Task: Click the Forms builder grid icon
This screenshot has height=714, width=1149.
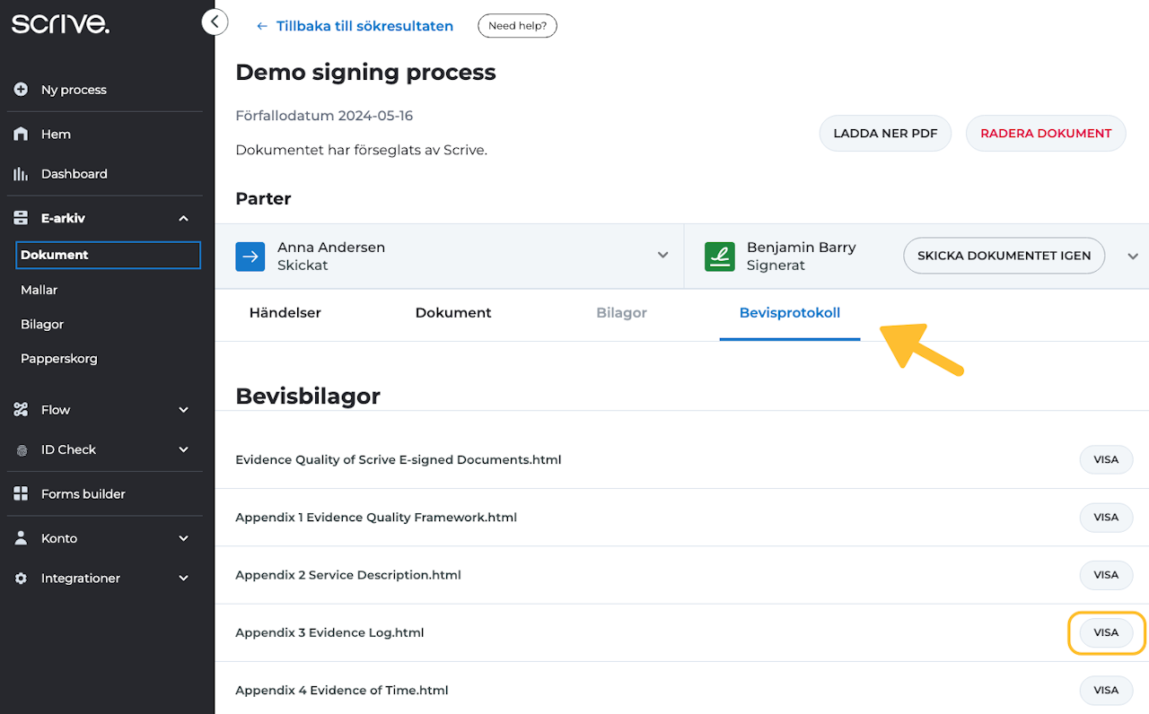Action: [22, 494]
